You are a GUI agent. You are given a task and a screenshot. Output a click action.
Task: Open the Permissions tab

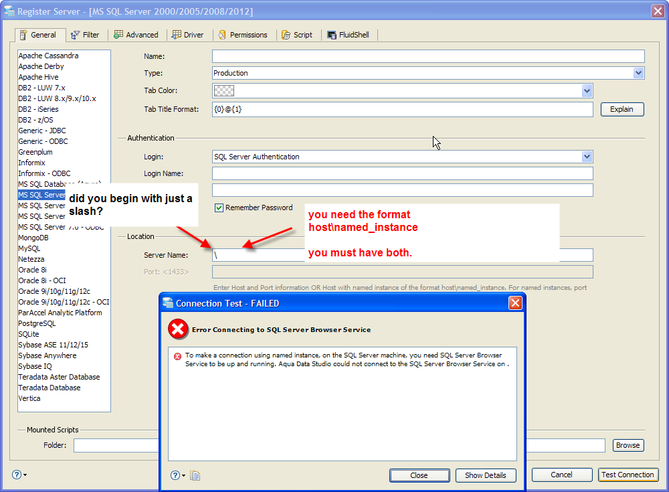(243, 35)
